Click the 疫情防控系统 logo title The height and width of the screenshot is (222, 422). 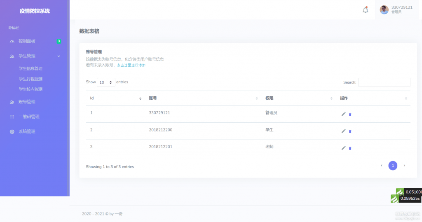(35, 11)
